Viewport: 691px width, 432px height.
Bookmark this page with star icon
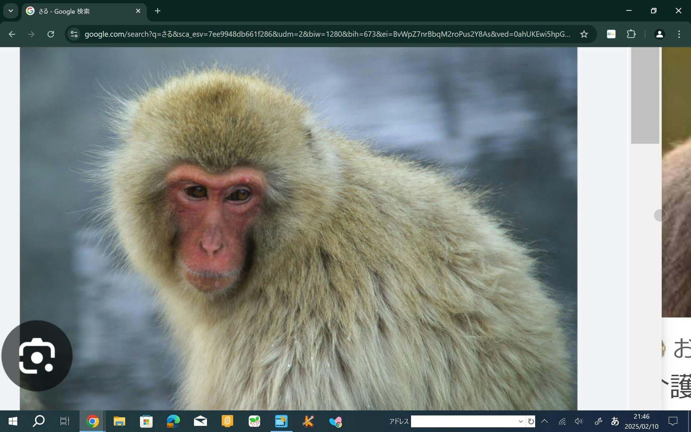[584, 34]
